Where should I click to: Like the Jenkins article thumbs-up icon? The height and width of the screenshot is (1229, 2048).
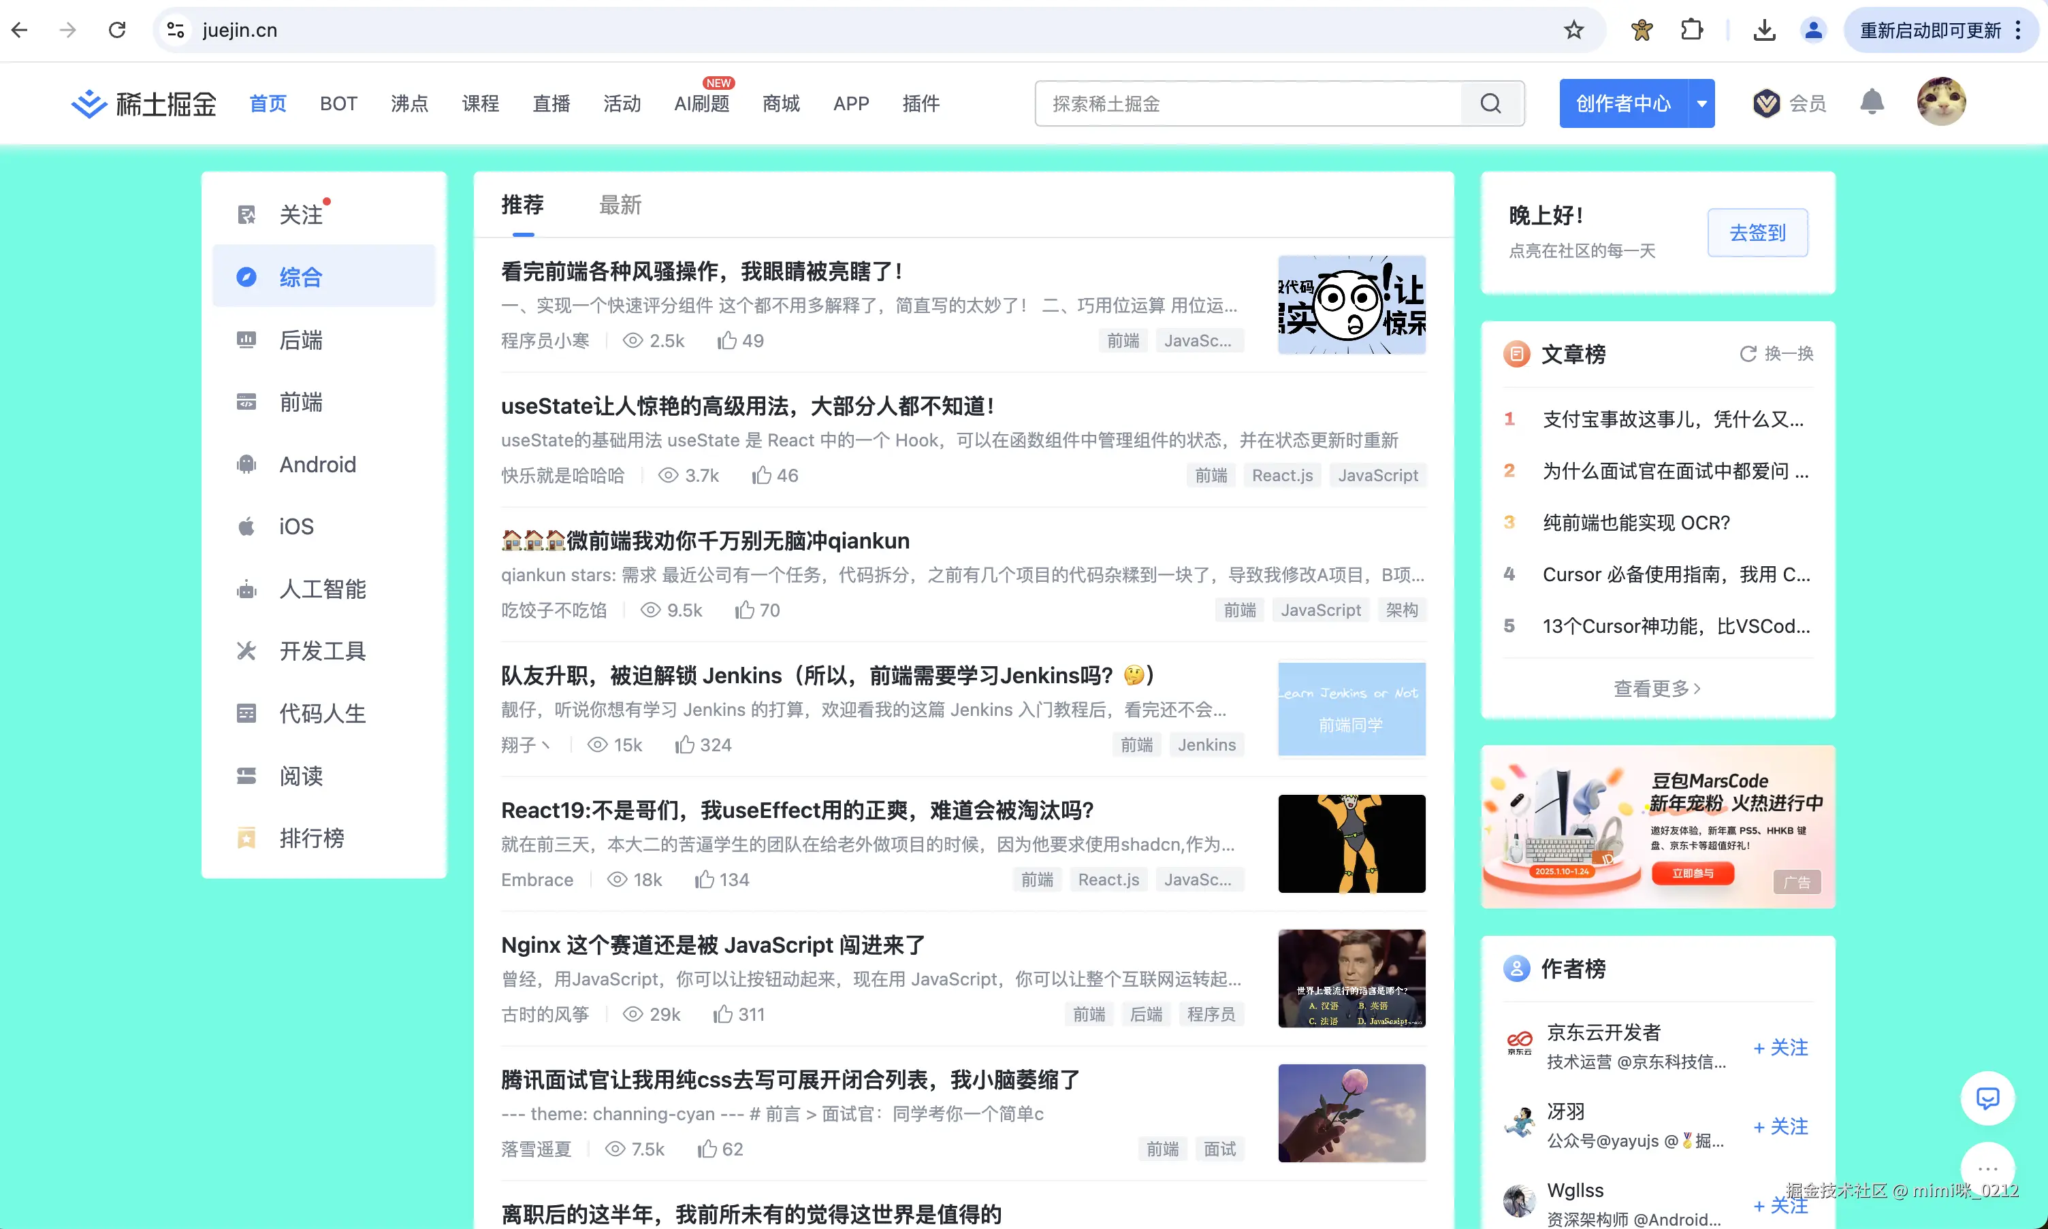coord(684,744)
